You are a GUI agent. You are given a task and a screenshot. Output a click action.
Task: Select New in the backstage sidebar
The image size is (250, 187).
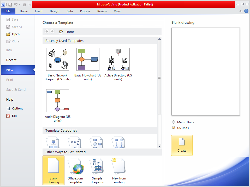18,70
